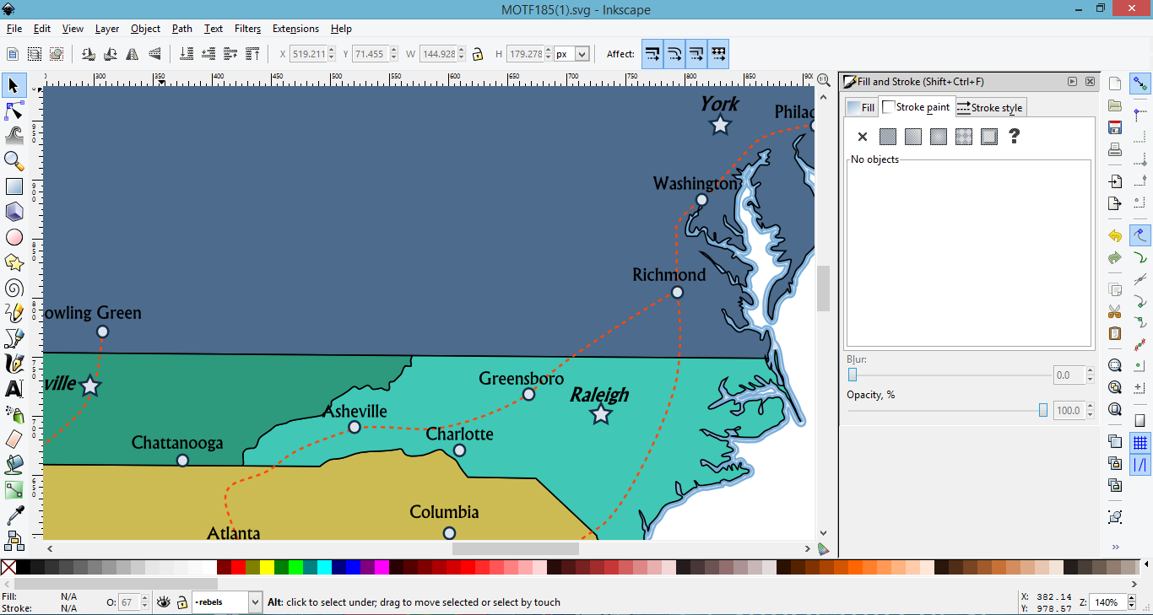Select the 3D Box tool

point(14,212)
